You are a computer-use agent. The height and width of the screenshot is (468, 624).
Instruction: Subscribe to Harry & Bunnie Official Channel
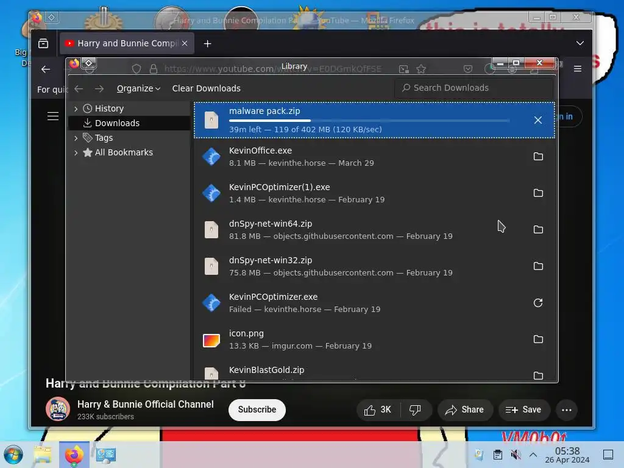click(257, 409)
